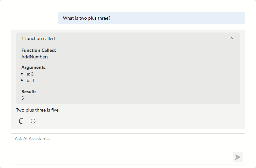Regenerate the assistant response

click(33, 121)
